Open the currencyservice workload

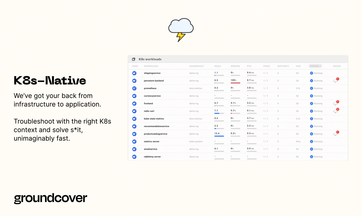[152, 96]
